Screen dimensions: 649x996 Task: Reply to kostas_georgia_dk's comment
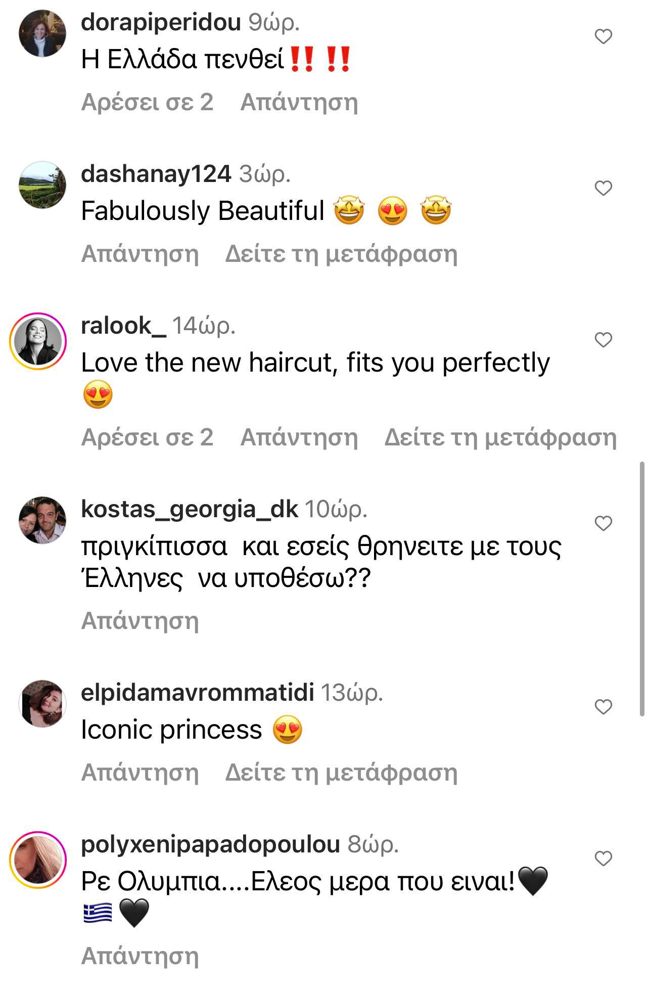140,621
